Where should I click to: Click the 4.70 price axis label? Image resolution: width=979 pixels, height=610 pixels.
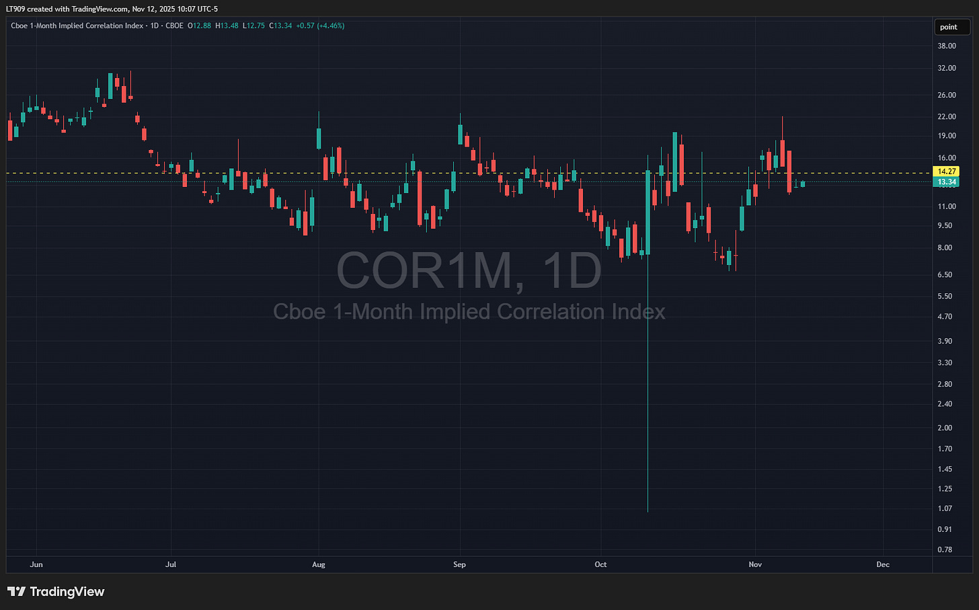[x=945, y=316]
